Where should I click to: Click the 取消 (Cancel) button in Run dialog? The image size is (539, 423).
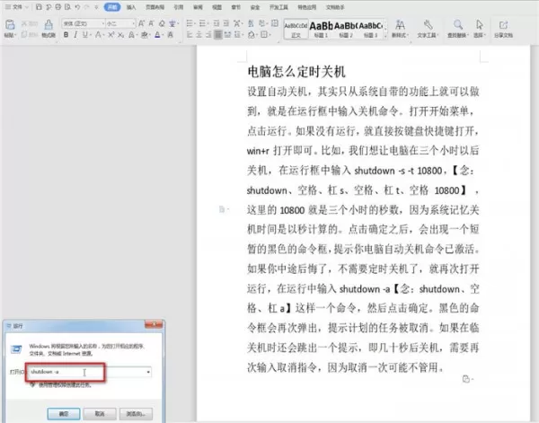[x=100, y=414]
